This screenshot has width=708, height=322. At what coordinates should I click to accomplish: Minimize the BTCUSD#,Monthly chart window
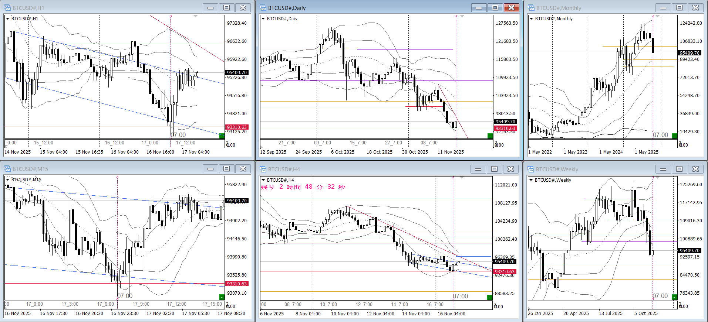pyautogui.click(x=663, y=8)
